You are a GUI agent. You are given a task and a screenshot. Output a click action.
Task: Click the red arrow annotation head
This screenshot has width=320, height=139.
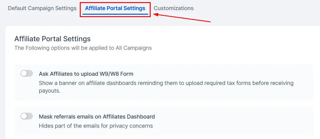point(156,14)
